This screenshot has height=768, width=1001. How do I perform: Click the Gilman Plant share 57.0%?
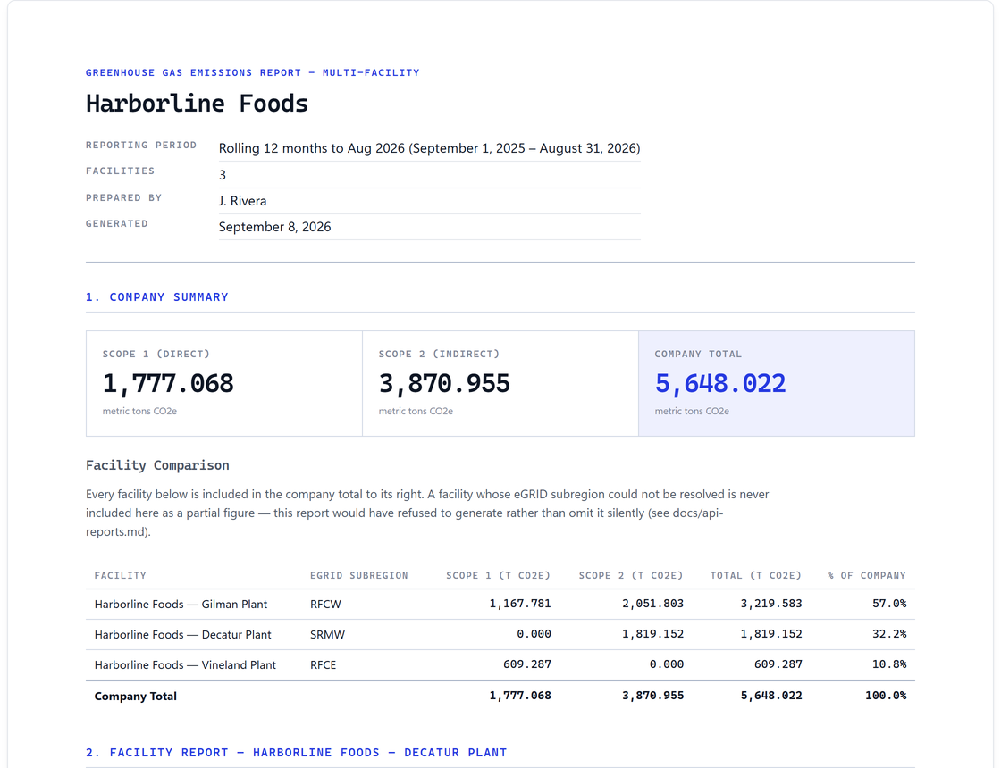pyautogui.click(x=889, y=604)
